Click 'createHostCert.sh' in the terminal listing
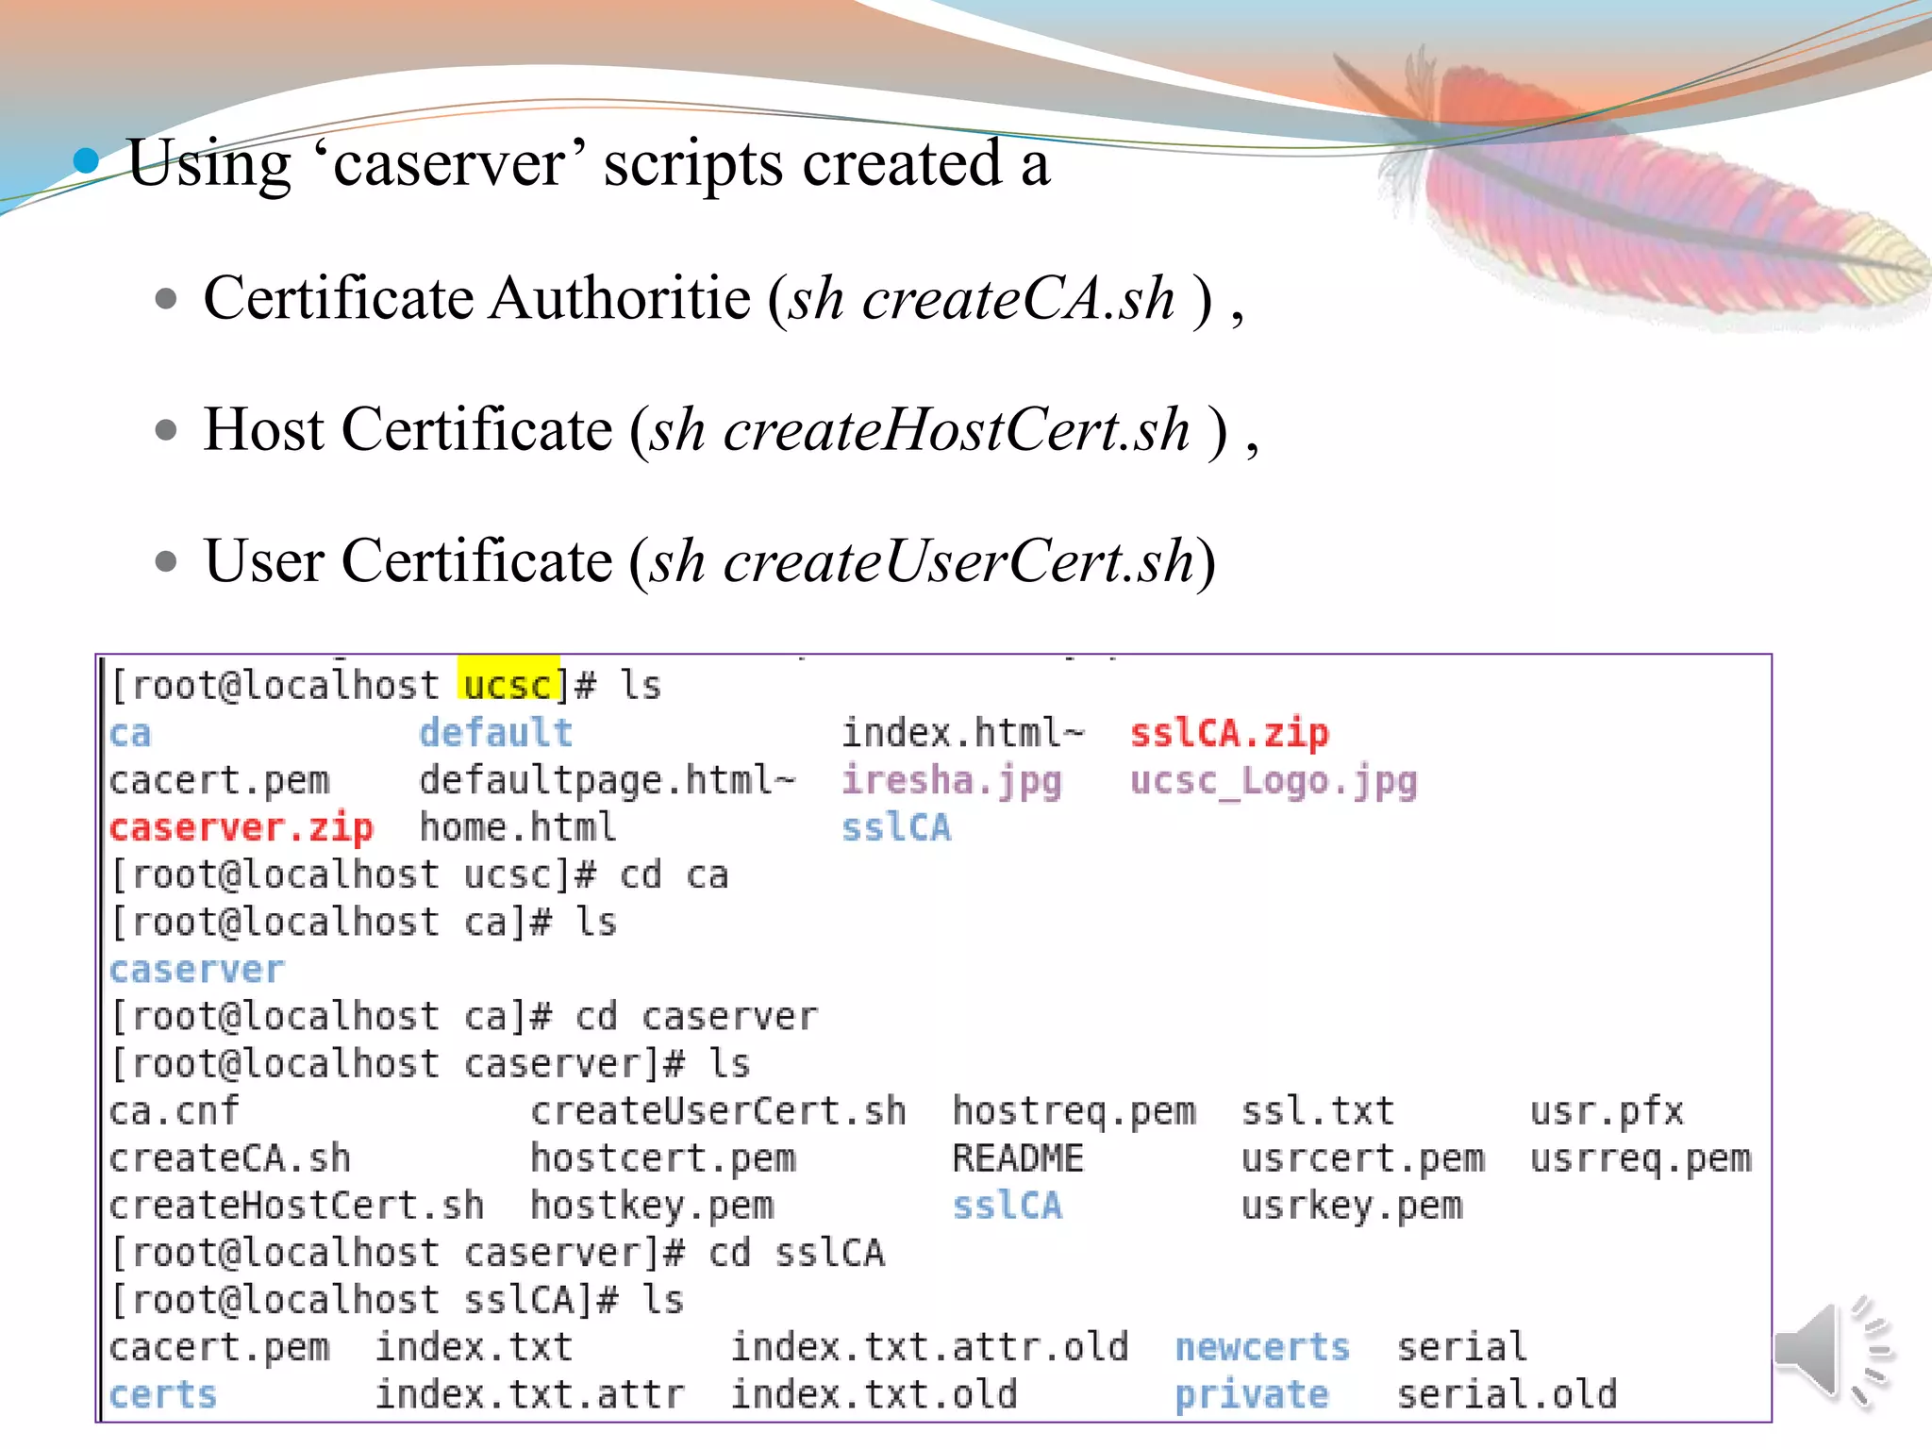Image resolution: width=1932 pixels, height=1449 pixels. click(296, 1205)
